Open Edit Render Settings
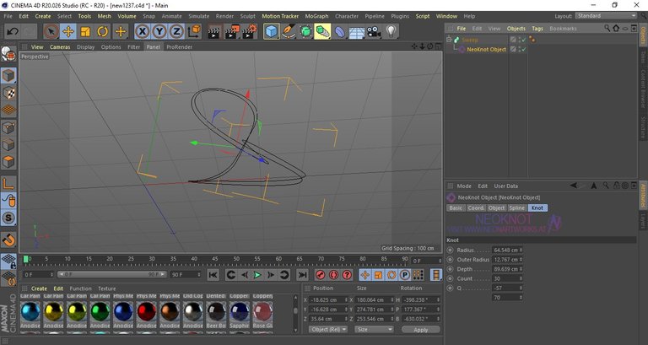This screenshot has height=345, width=648. click(250, 31)
